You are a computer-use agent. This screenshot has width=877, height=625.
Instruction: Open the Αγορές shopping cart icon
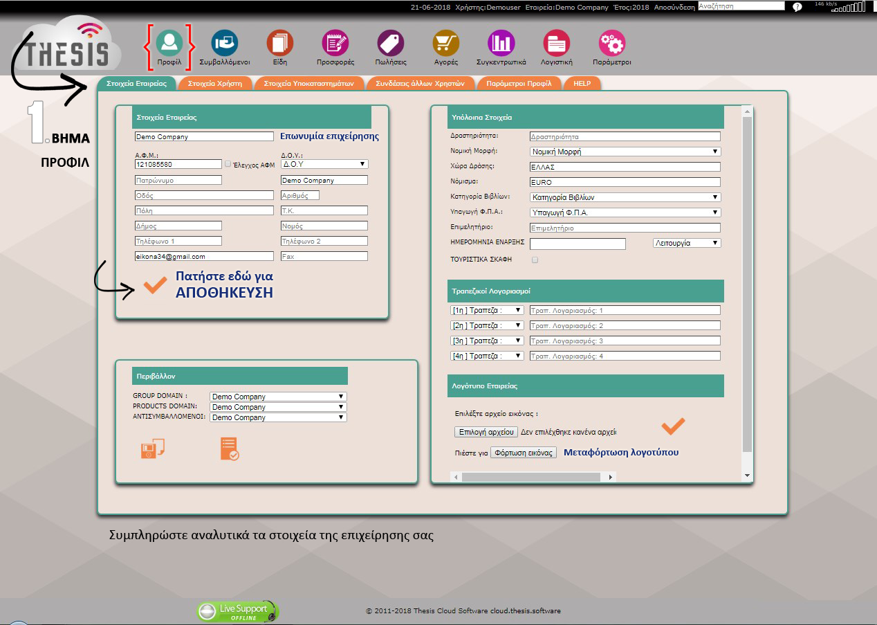click(446, 44)
